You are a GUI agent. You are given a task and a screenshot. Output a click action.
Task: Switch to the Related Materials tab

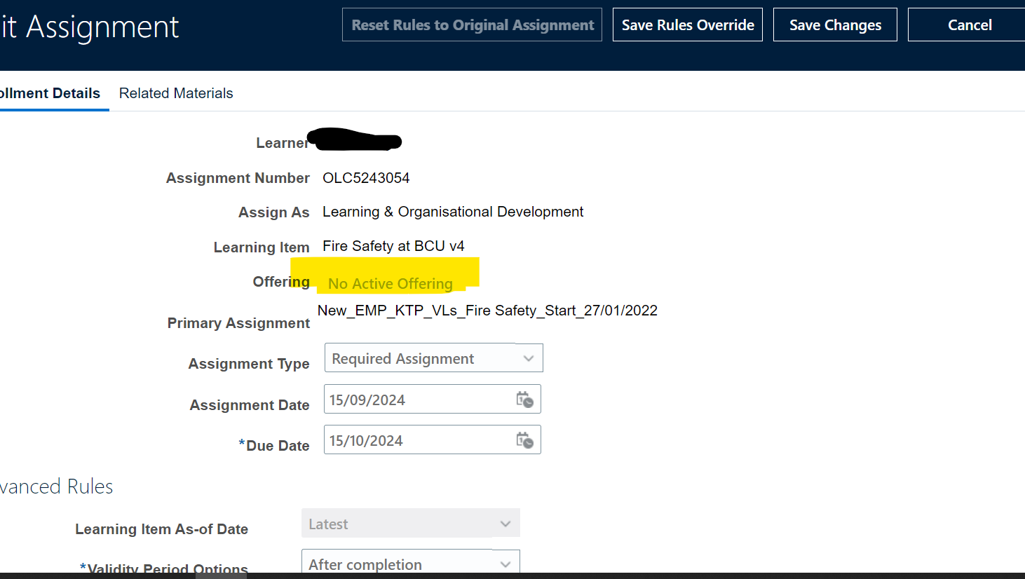[x=176, y=93]
